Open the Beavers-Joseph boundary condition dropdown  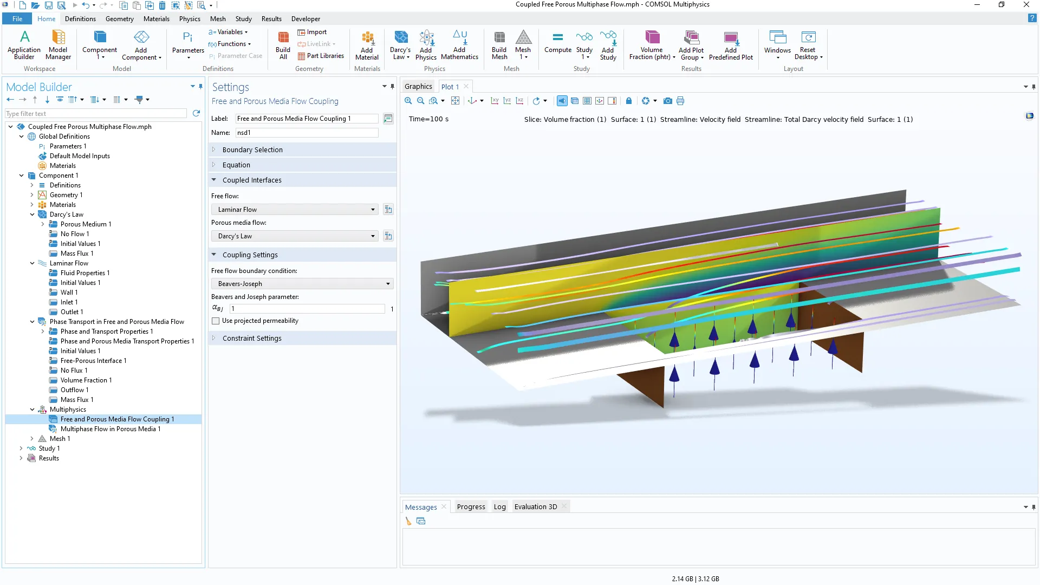coord(302,284)
